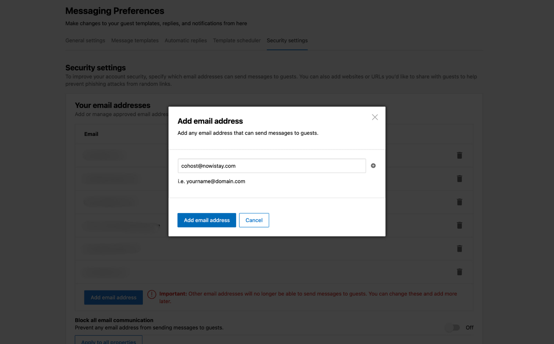Click the email address input field
Viewport: 554px width, 344px height.
click(x=271, y=166)
